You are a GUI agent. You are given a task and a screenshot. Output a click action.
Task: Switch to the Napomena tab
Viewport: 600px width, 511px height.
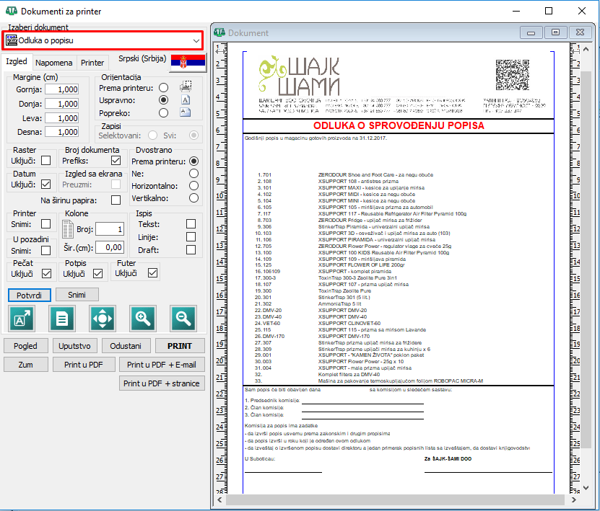(x=53, y=63)
